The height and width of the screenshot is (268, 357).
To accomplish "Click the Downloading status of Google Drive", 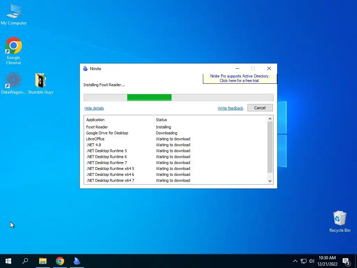I will [166, 133].
